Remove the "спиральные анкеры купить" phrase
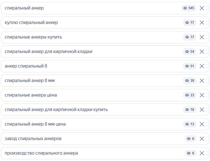Viewport: 210px width, 161px height. tap(202, 37)
